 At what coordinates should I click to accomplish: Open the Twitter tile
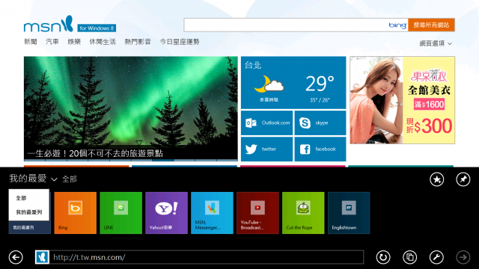tap(266, 149)
